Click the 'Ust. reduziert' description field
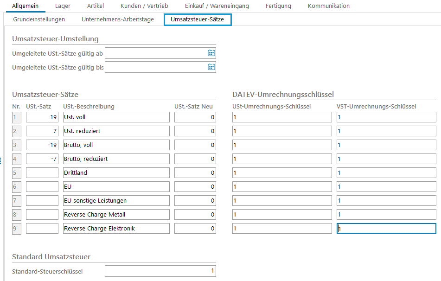This screenshot has width=441, height=281. 116,131
